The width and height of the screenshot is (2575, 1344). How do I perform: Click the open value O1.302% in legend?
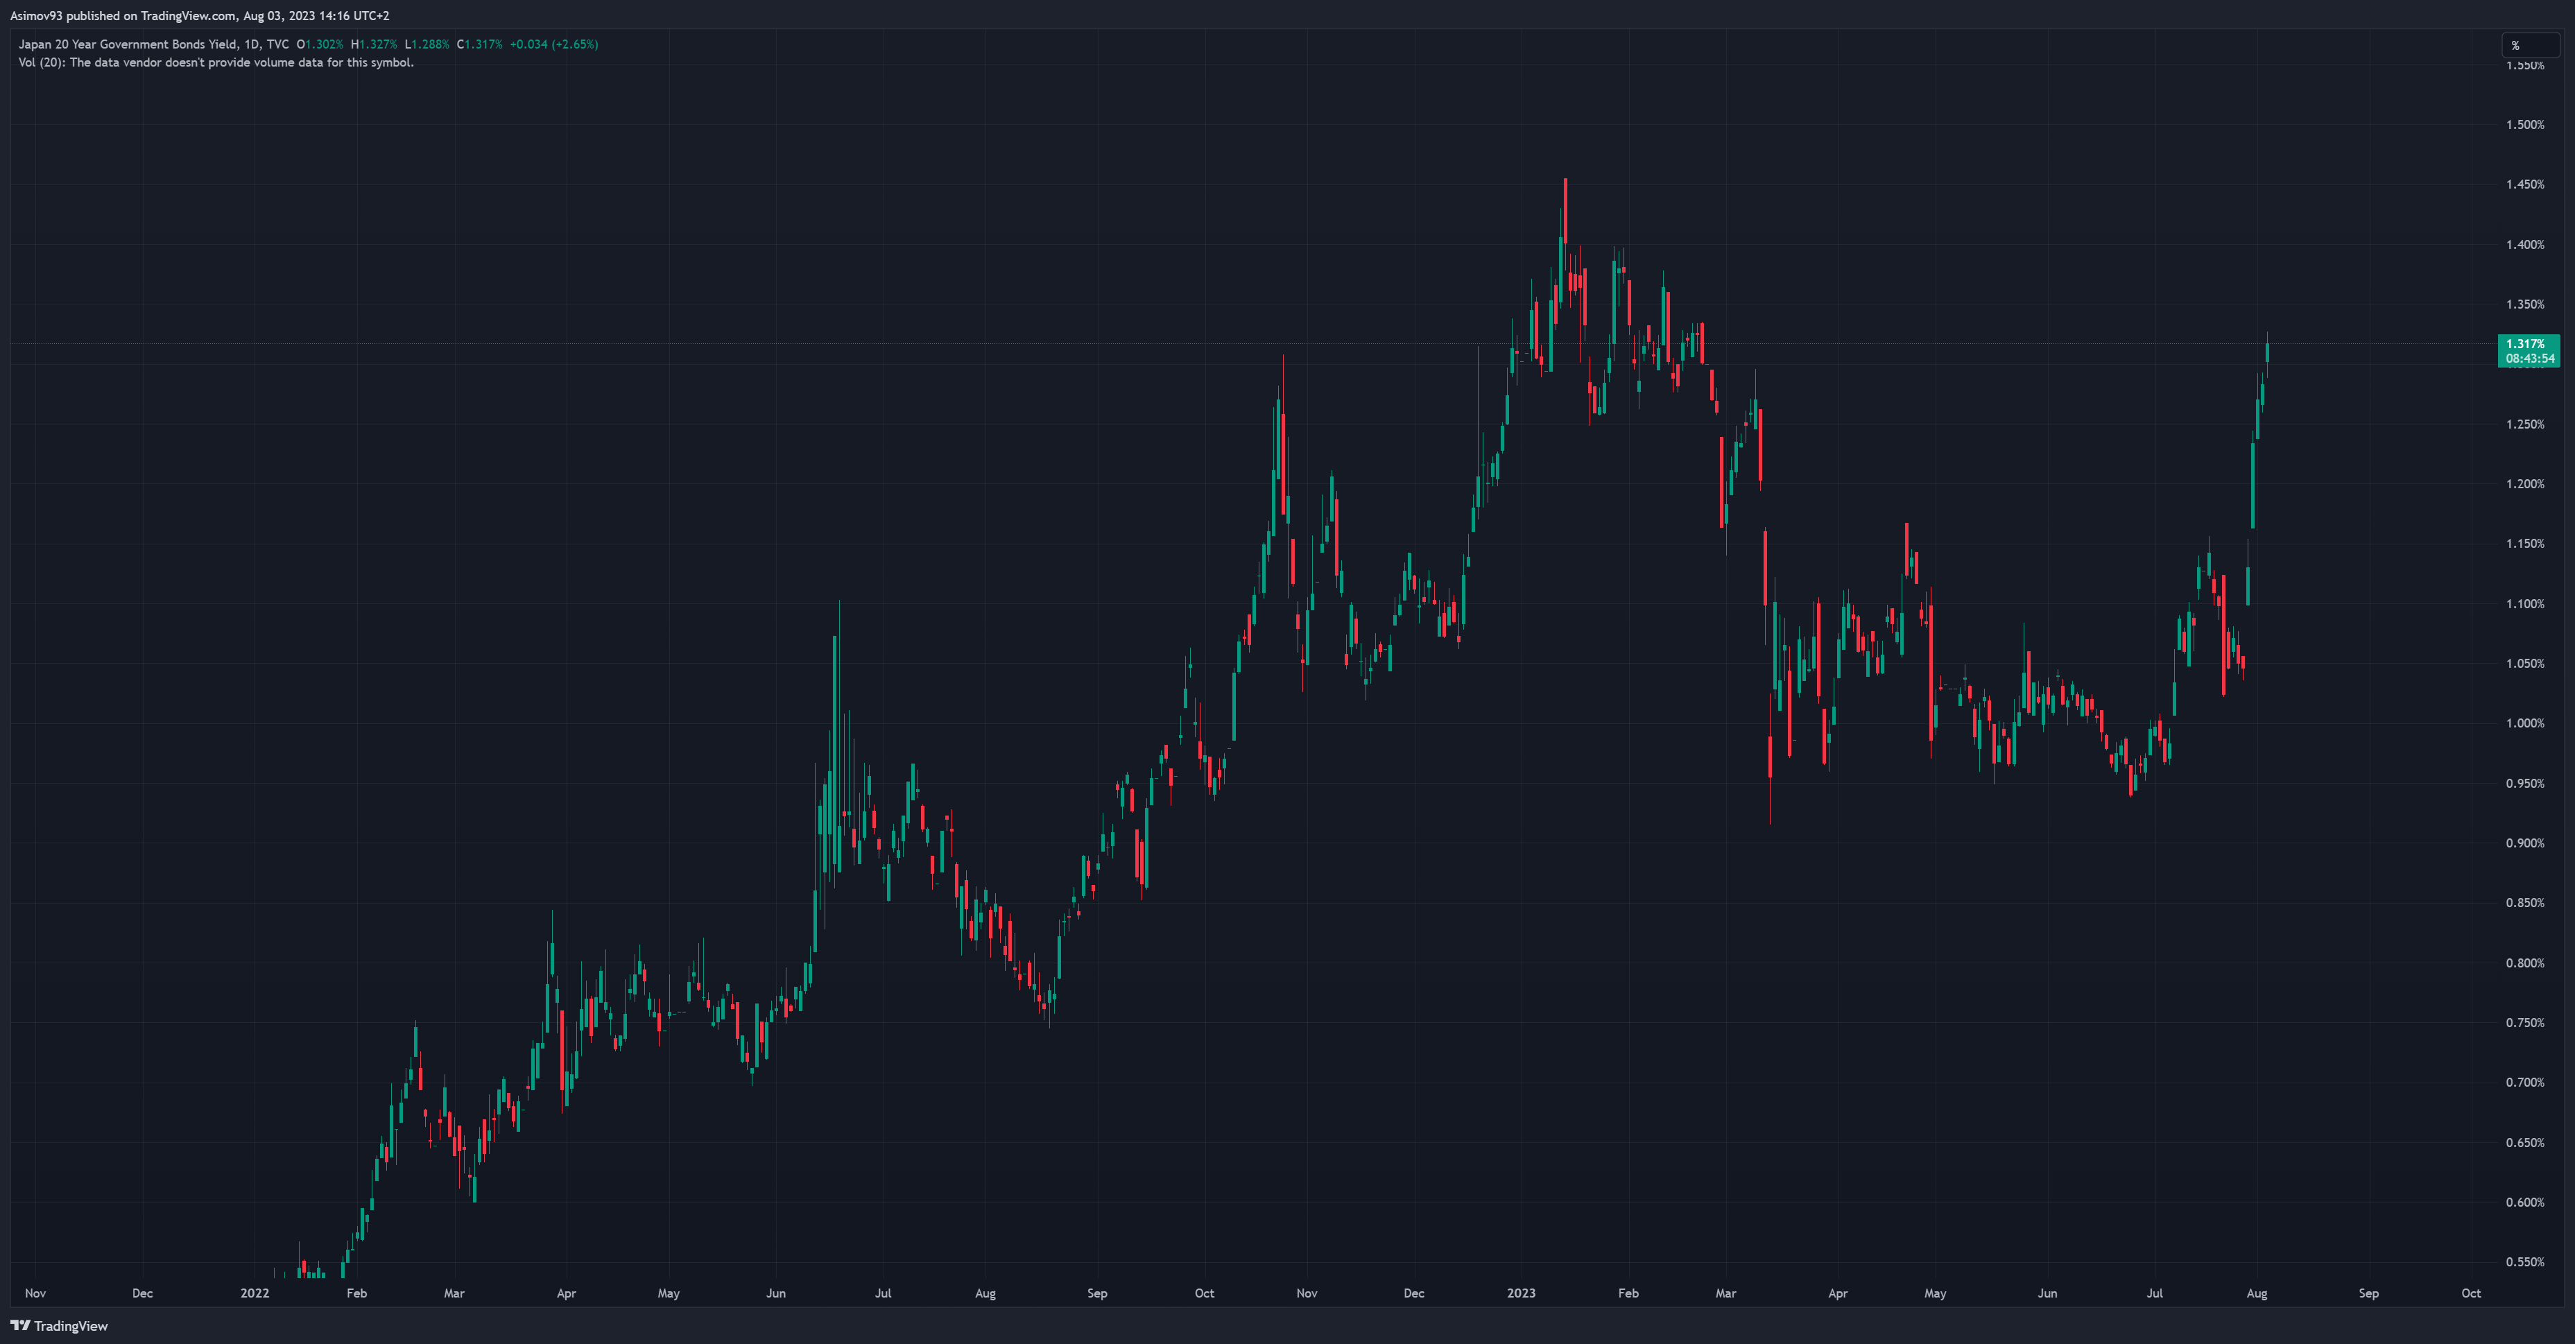click(x=320, y=44)
